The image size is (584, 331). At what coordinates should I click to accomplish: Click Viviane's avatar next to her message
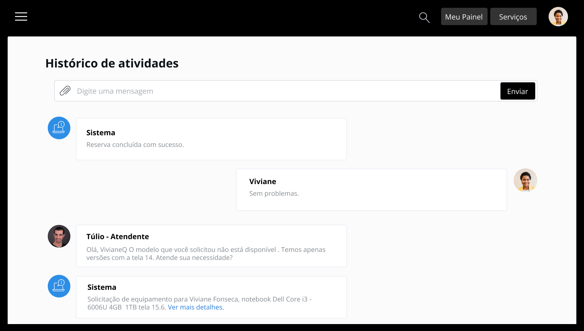pyautogui.click(x=525, y=180)
